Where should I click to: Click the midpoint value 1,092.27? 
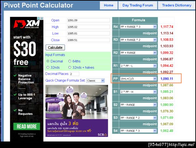click(x=167, y=72)
